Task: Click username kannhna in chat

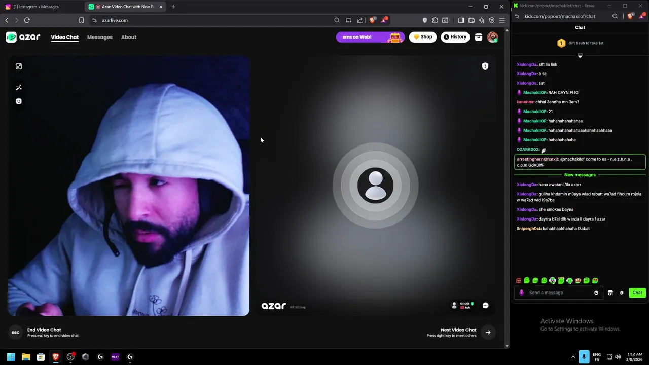Action: (525, 102)
